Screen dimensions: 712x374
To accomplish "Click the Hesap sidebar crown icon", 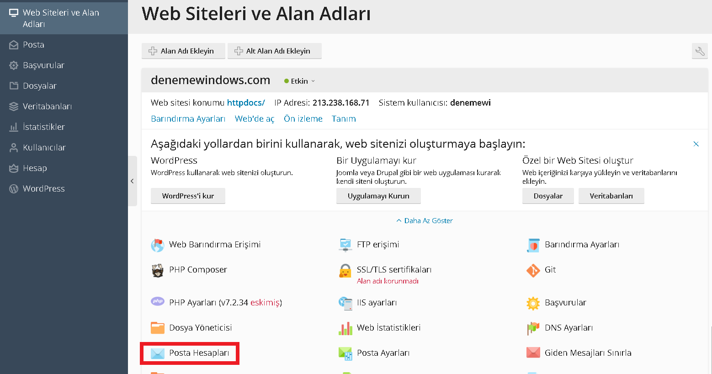I will pos(14,168).
